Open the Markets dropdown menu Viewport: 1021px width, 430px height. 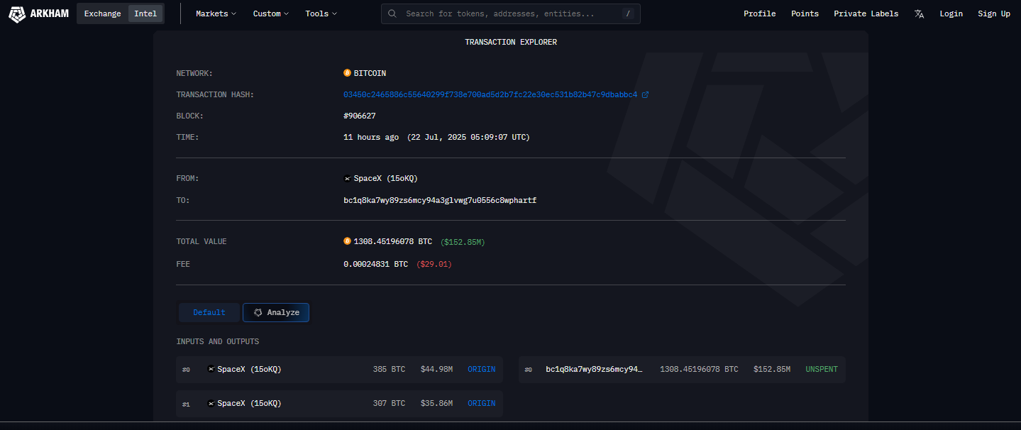(x=216, y=13)
